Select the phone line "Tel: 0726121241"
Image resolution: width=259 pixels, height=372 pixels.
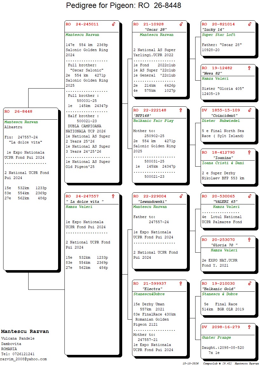click(18, 354)
